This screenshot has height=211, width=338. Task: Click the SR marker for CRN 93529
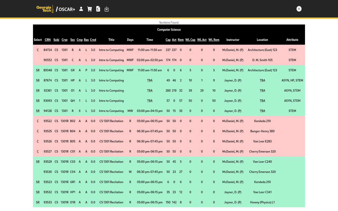pos(38,162)
